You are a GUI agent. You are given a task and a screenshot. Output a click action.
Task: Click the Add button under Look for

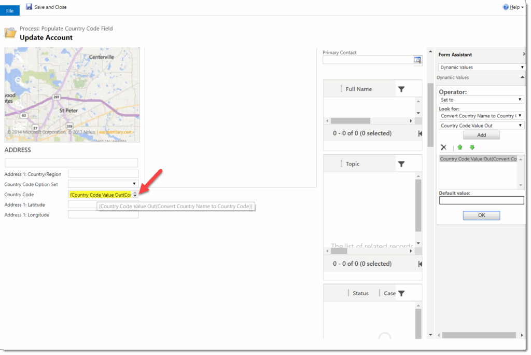tap(481, 134)
